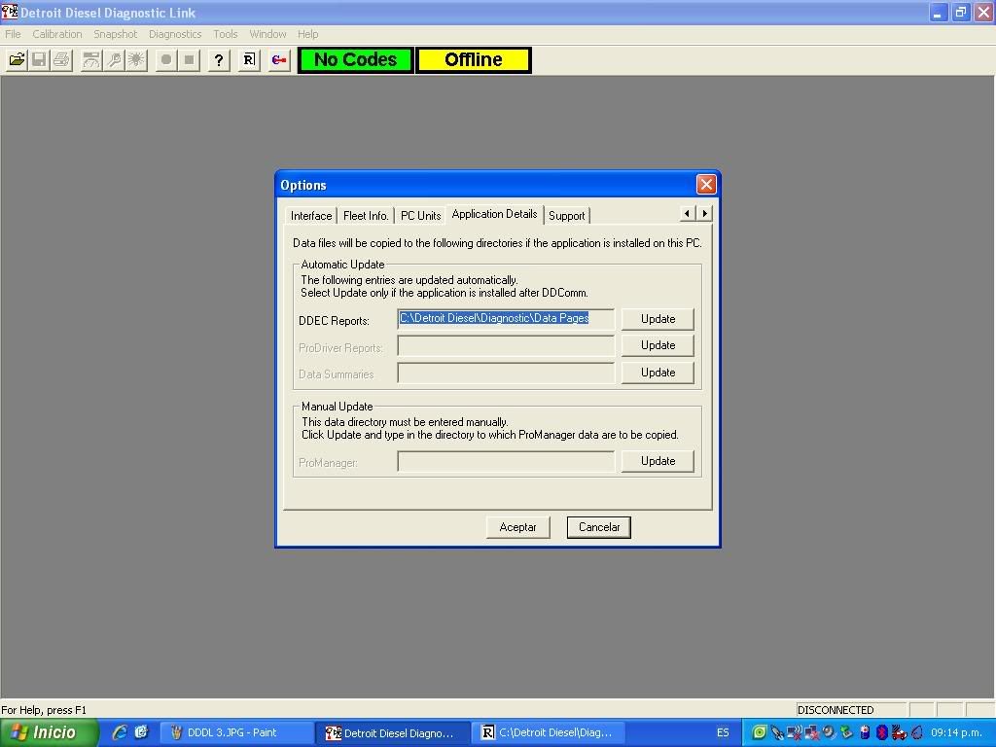The width and height of the screenshot is (996, 747).
Task: Click the instrumentation gauge toolbar icon
Action: point(91,59)
